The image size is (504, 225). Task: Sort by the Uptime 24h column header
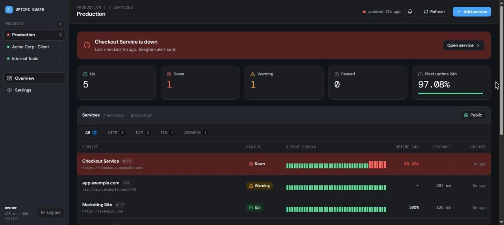point(407,147)
